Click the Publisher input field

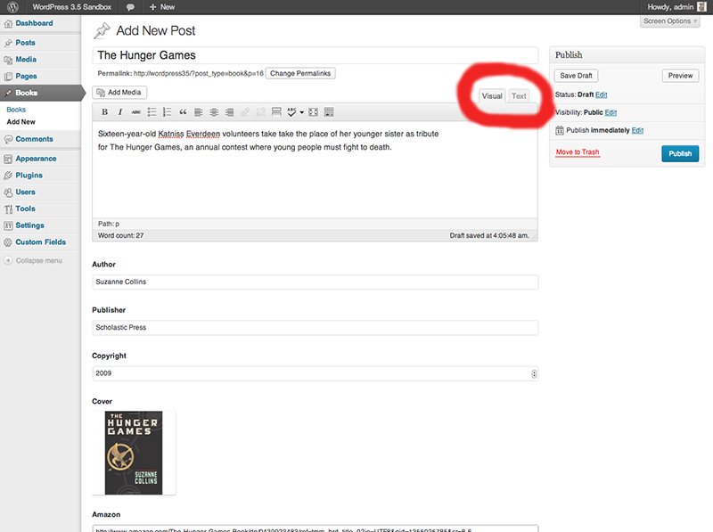(x=316, y=327)
